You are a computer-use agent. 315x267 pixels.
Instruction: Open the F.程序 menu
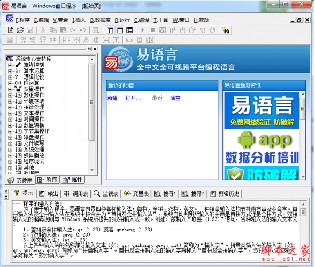[x=22, y=20]
